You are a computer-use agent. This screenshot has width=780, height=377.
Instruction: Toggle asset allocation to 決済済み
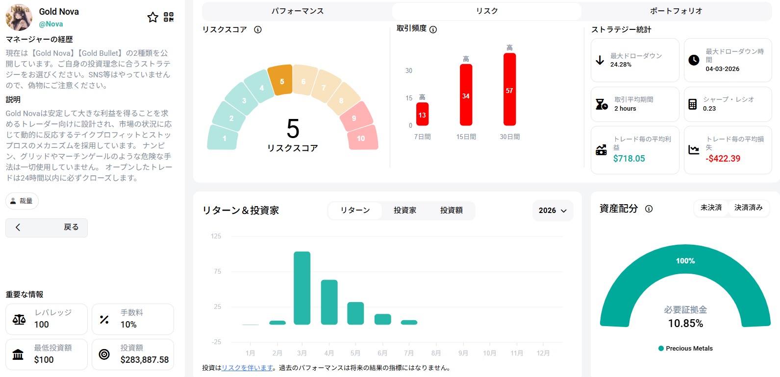coord(749,208)
